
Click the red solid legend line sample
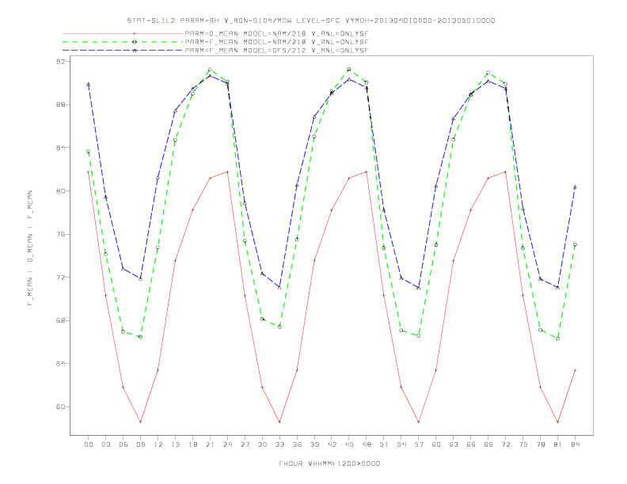pyautogui.click(x=123, y=33)
